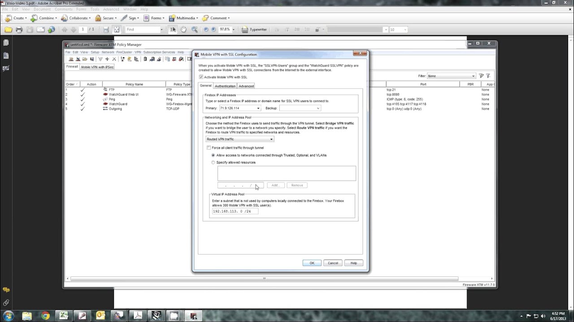
Task: Select Specify allowed resources radio button
Action: [213, 162]
